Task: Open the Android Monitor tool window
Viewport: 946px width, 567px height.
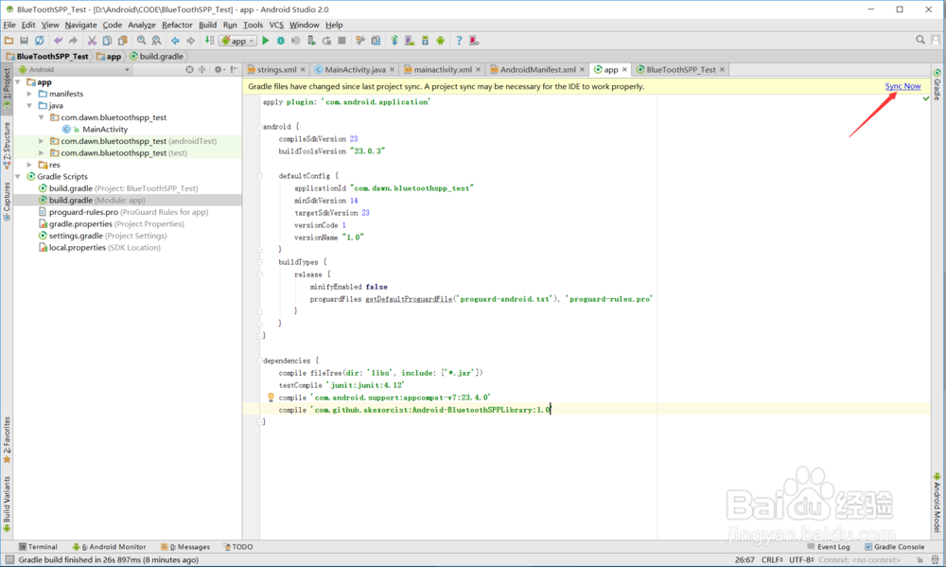Action: 109,546
